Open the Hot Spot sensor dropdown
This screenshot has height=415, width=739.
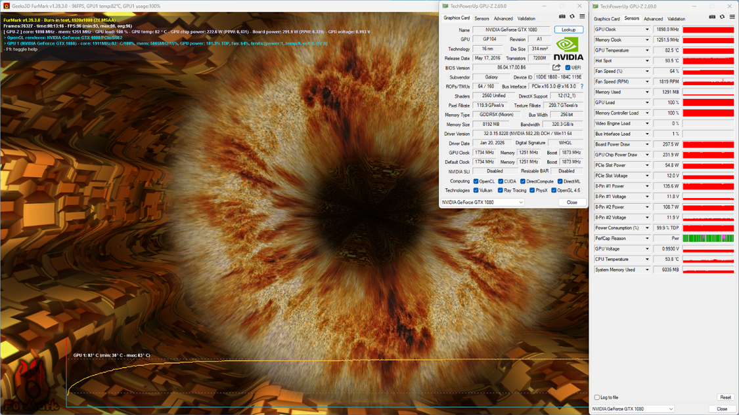[647, 61]
